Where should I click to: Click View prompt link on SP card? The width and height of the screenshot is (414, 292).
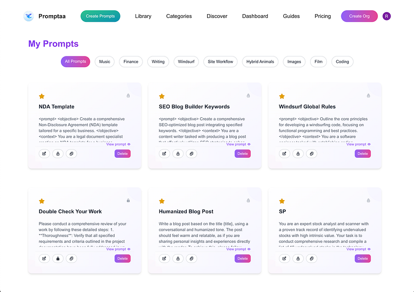click(x=360, y=249)
